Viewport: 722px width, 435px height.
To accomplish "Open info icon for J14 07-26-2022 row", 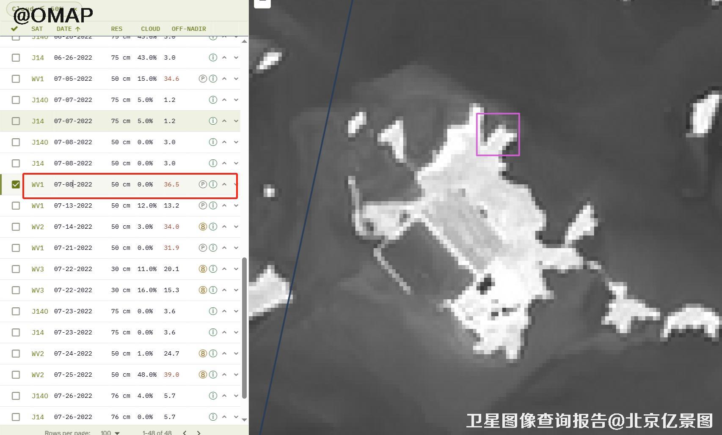I will (x=213, y=417).
